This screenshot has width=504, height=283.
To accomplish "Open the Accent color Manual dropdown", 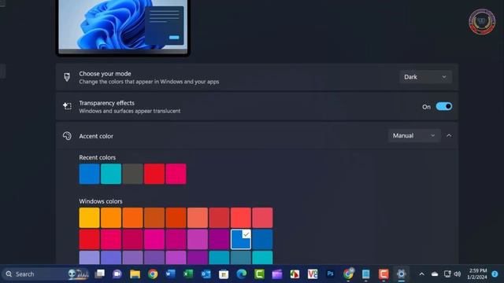I will (414, 136).
